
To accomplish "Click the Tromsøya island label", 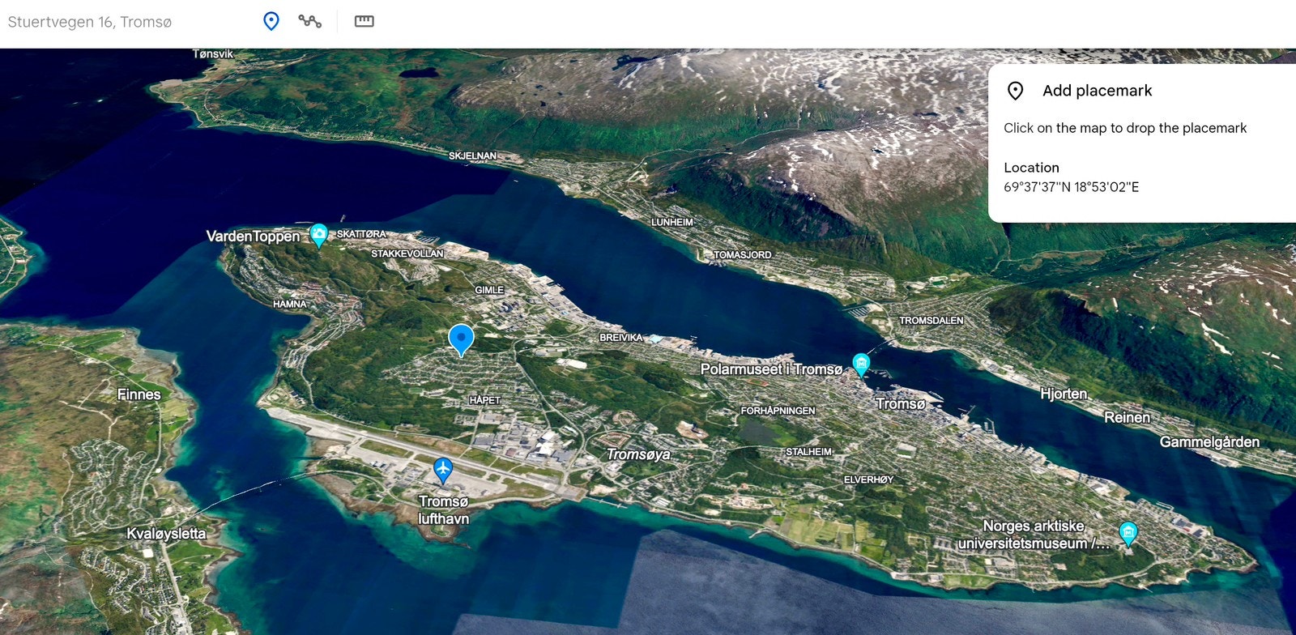I will [638, 454].
